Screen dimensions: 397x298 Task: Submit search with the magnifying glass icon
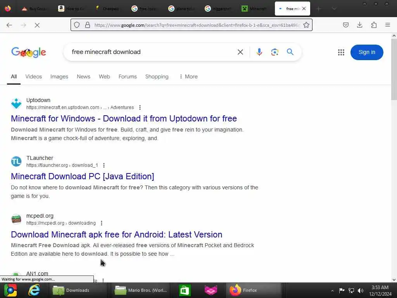point(290,52)
